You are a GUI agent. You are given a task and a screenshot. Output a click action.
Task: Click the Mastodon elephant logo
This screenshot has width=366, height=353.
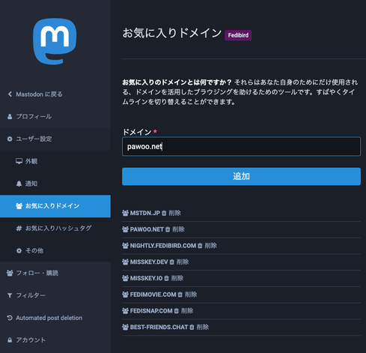(55, 41)
